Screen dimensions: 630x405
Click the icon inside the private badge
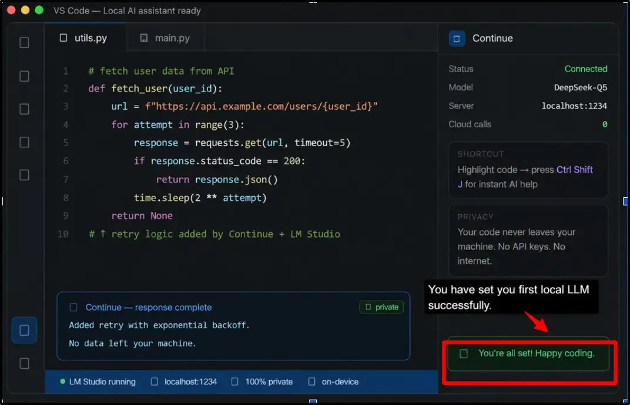[x=368, y=307]
